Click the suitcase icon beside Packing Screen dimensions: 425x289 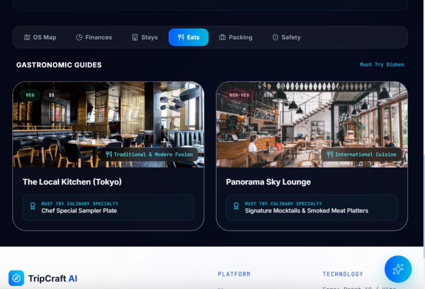223,37
